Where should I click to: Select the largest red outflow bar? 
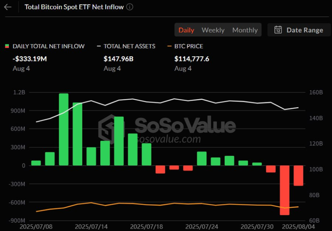pyautogui.click(x=285, y=190)
